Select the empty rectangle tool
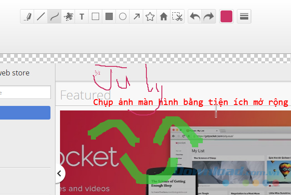This screenshot has height=195, width=291. pos(95,16)
